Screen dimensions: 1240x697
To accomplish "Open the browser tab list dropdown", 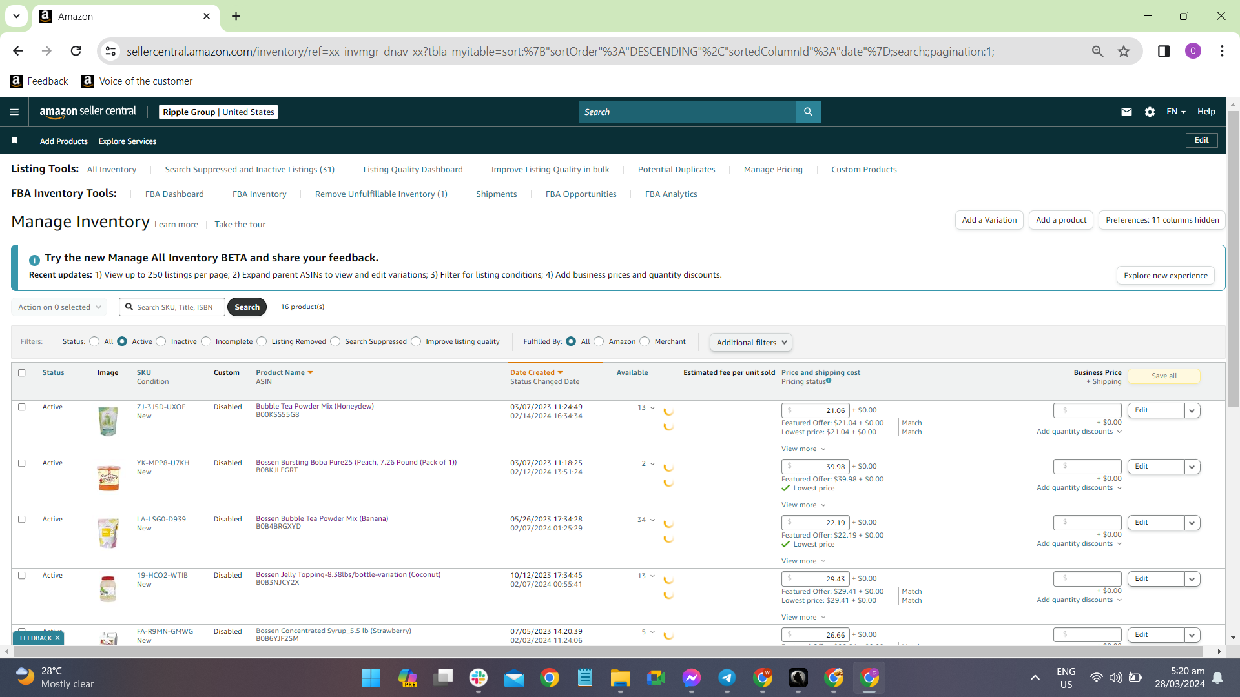I will click(x=16, y=16).
